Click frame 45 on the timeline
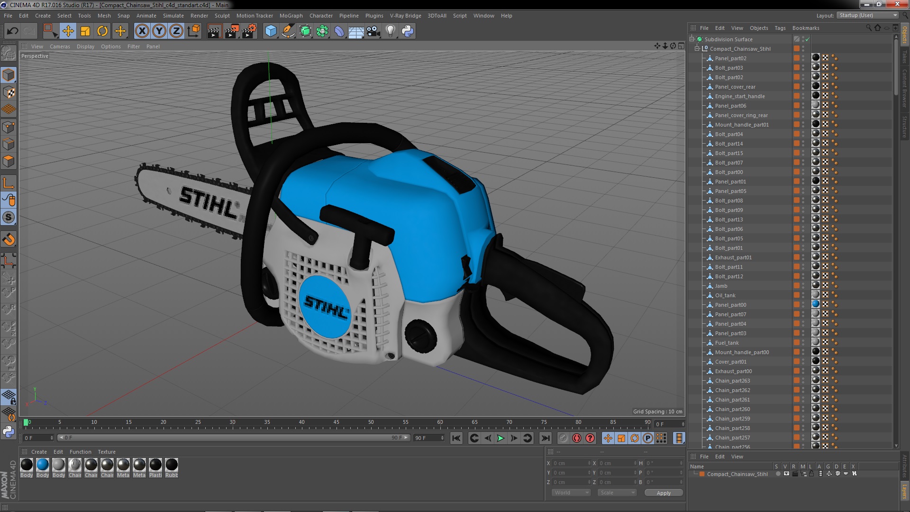Screen dimensions: 910x512 [336, 423]
